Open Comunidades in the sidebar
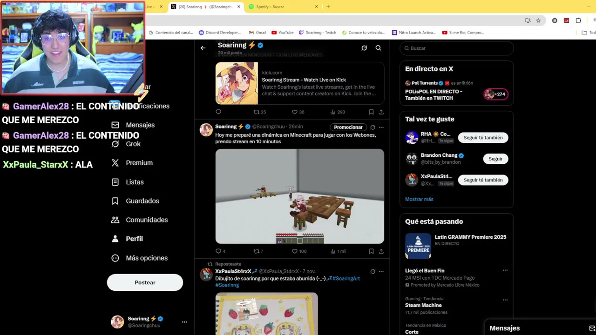The width and height of the screenshot is (596, 335). [x=140, y=220]
